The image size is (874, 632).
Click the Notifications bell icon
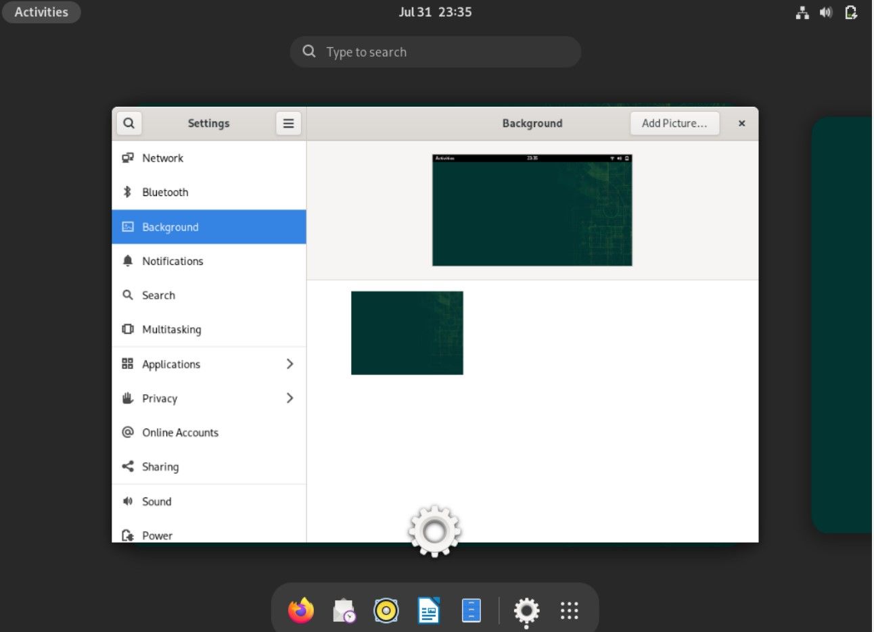point(127,261)
